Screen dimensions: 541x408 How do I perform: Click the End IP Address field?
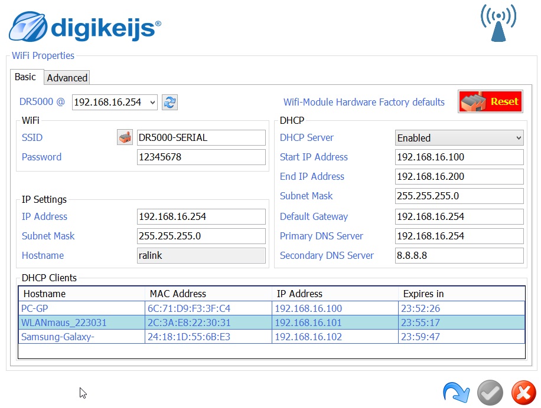(459, 176)
